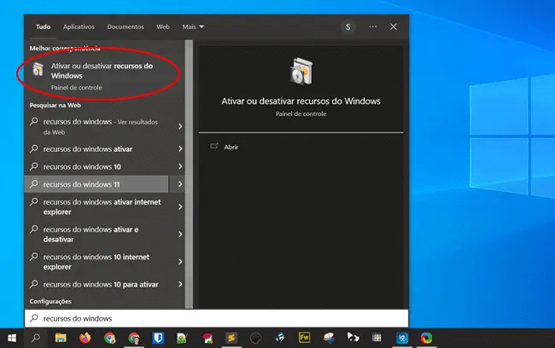Open the red house icon in taskbar
The width and height of the screenshot is (555, 348).
[207, 338]
